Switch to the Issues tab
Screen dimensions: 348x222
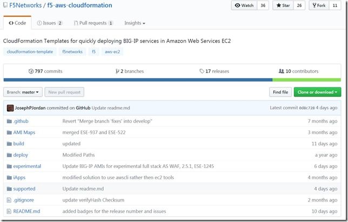coord(50,23)
